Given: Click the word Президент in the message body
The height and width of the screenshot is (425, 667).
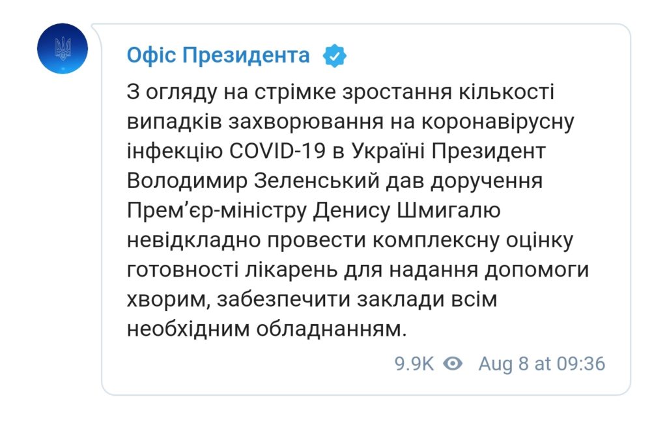Looking at the screenshot, I should tap(489, 151).
